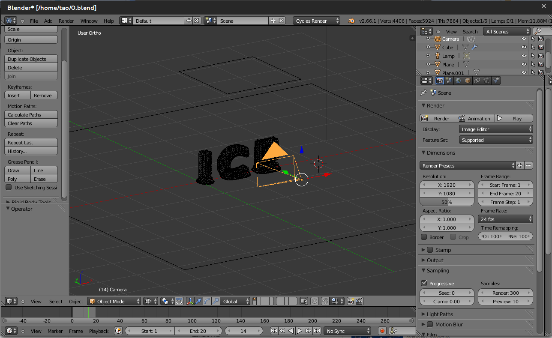Image resolution: width=552 pixels, height=338 pixels.
Task: Open the Scene properties tab icon
Action: click(x=449, y=81)
